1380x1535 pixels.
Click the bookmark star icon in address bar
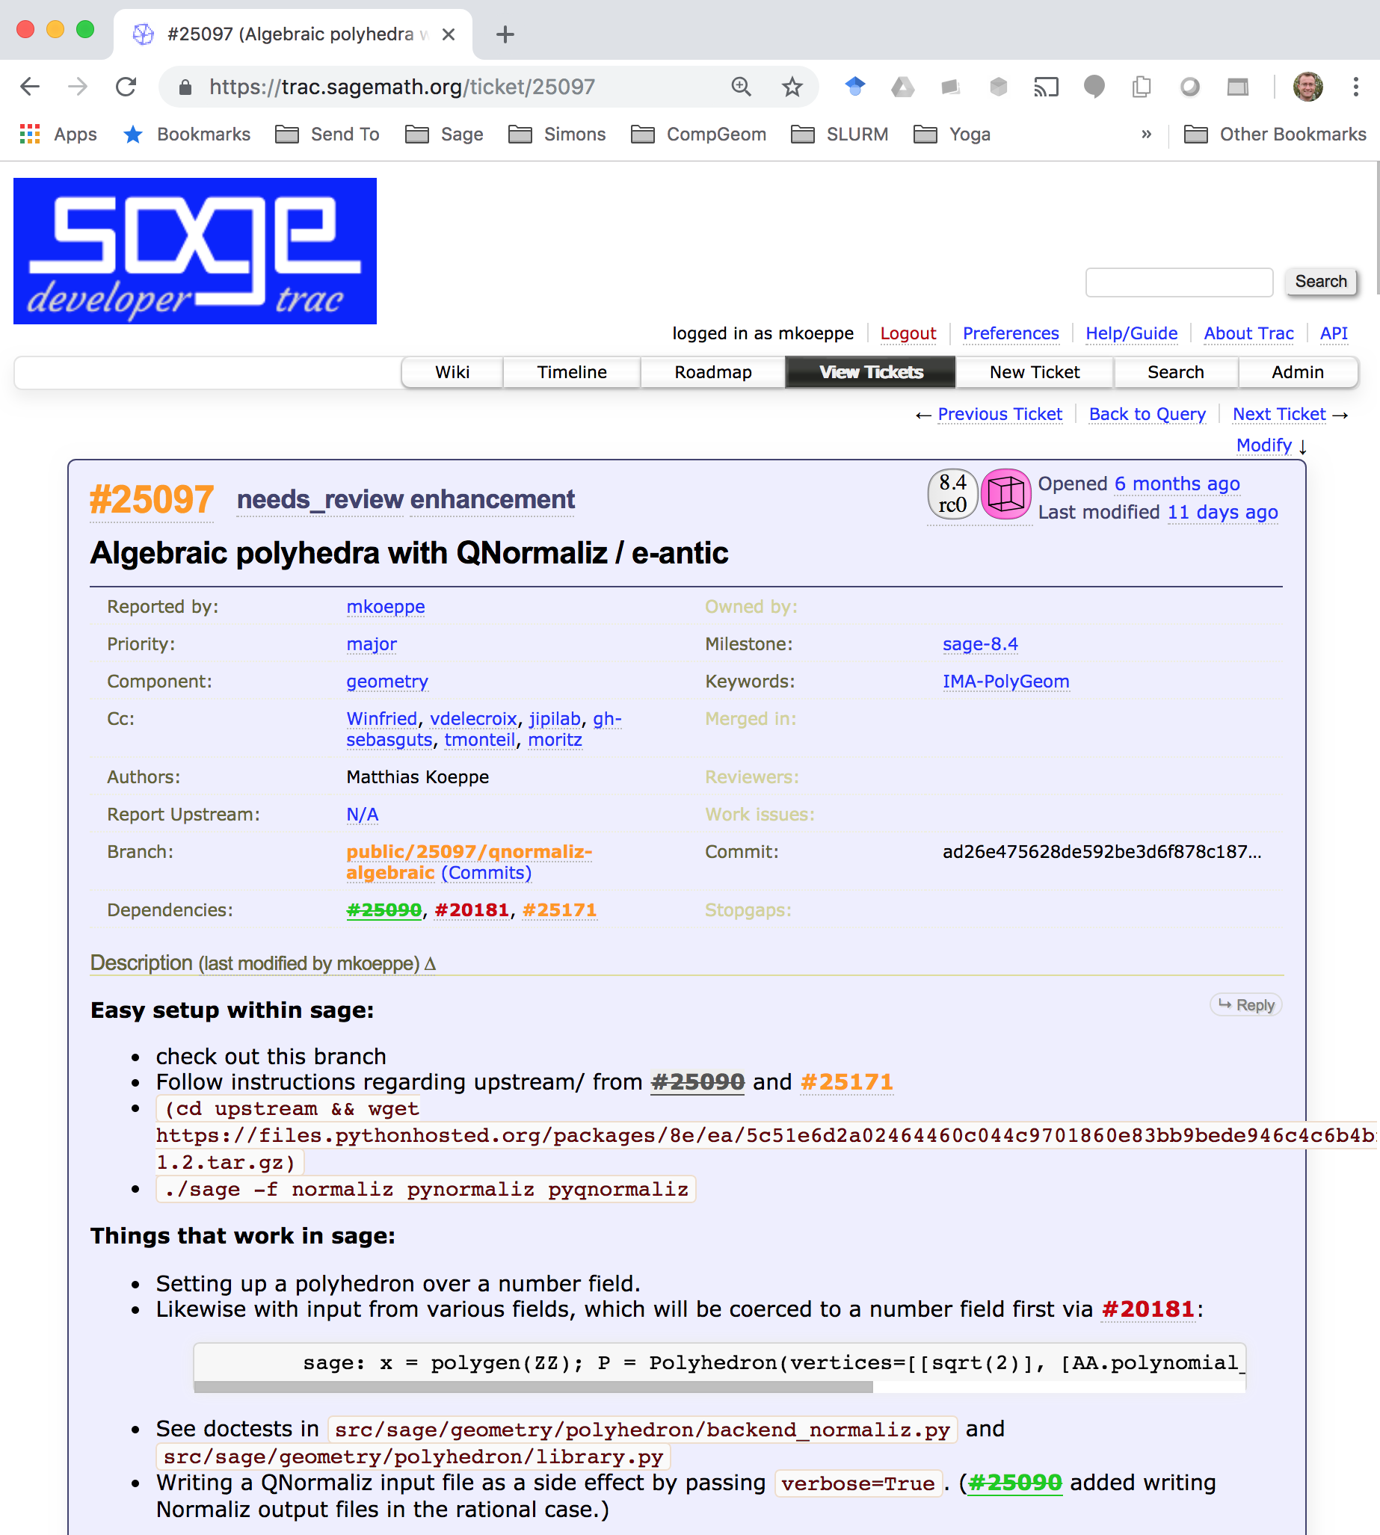[792, 87]
